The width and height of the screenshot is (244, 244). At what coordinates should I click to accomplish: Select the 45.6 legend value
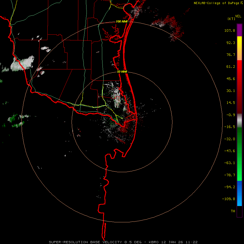[x=231, y=79]
